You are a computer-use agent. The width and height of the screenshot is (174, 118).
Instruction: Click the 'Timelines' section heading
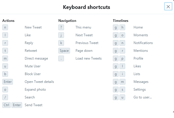tap(121, 21)
